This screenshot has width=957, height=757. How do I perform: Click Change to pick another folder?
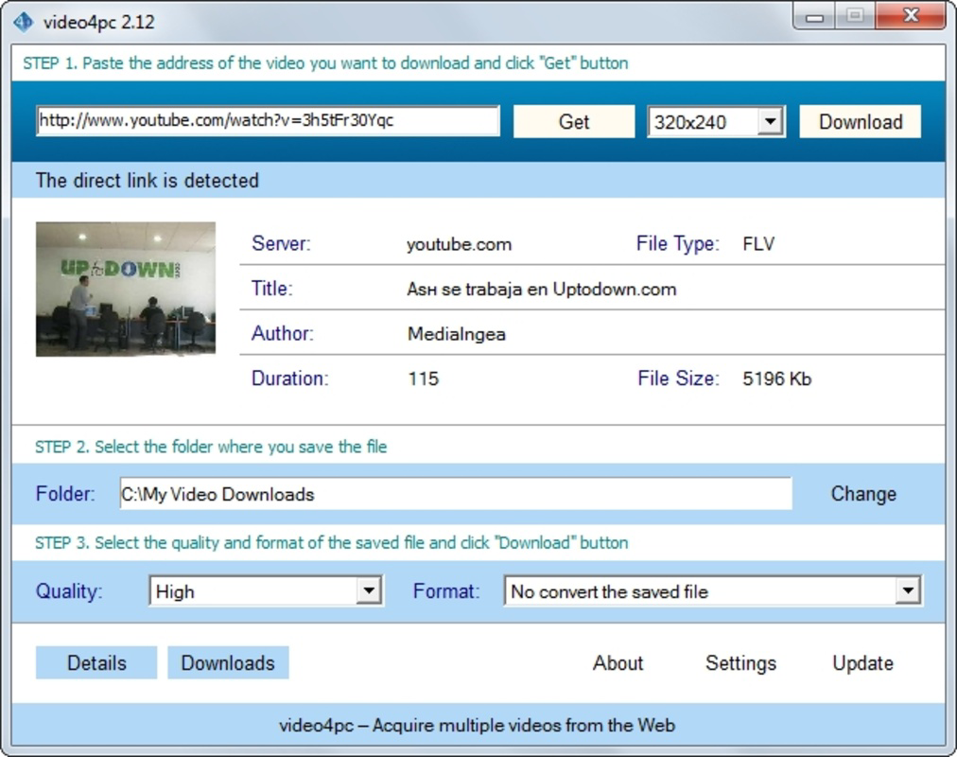863,493
